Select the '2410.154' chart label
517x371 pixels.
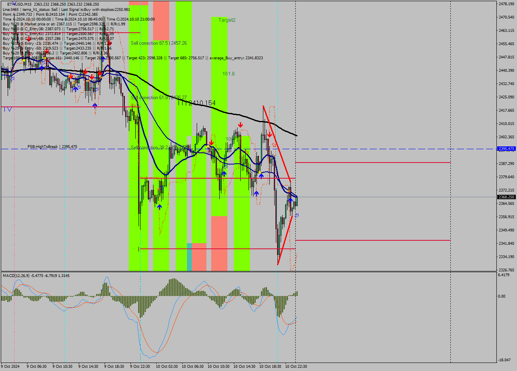(x=202, y=103)
